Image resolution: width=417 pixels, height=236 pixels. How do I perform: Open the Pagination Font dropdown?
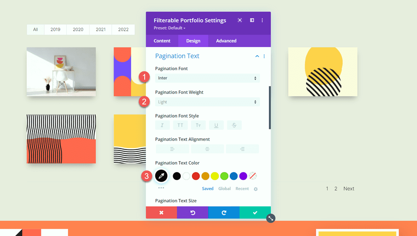coord(207,78)
